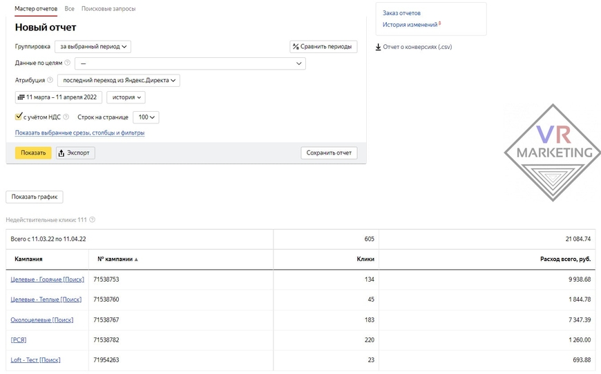Viewport: 601px width, 374px height.
Task: Click the help icon beside Атрибуция
Action: (x=50, y=80)
